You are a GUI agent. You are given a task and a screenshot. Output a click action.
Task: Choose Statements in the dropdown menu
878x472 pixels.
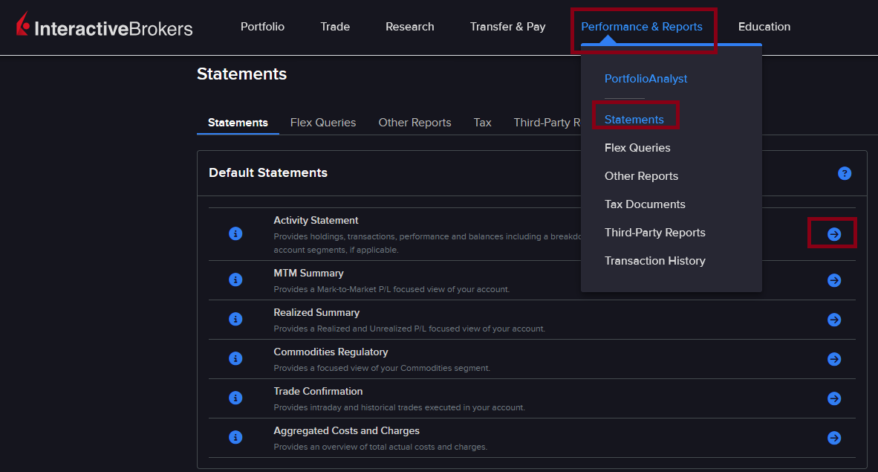point(634,120)
